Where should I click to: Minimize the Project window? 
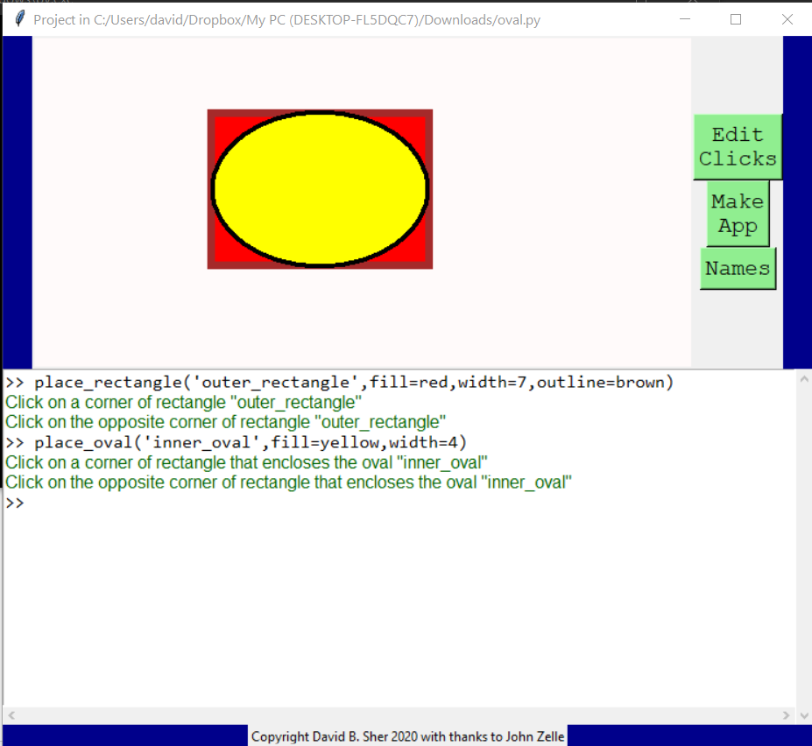pos(685,19)
